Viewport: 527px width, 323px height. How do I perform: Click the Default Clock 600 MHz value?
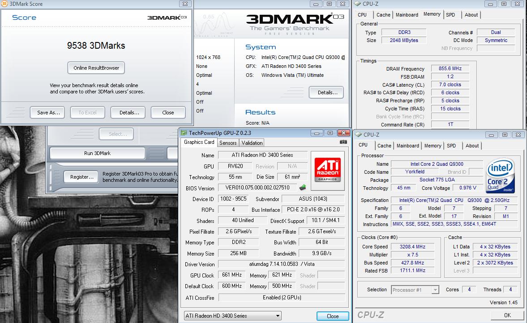(232, 286)
